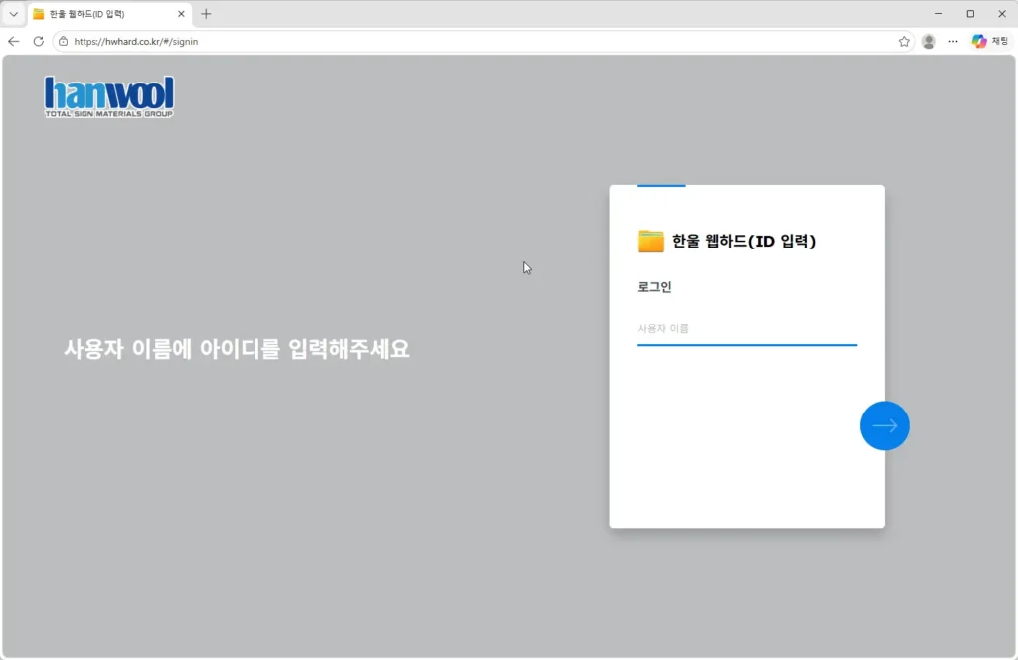Expand the tab search dropdown chevron
This screenshot has width=1018, height=660.
click(x=13, y=14)
